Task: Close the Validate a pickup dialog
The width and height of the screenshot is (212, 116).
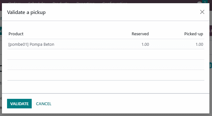Action: (x=202, y=12)
